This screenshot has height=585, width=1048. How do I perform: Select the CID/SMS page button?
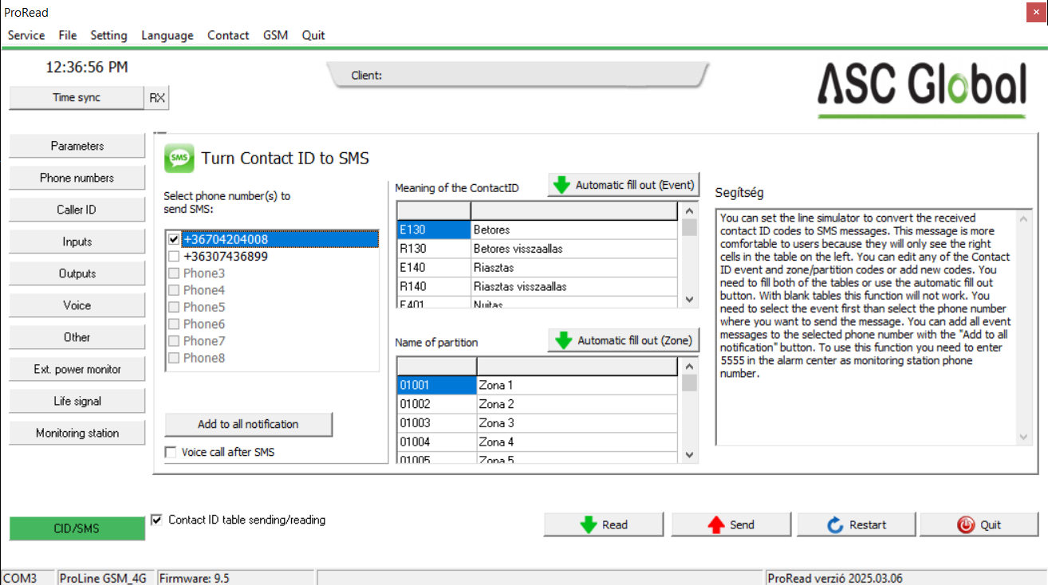77,528
